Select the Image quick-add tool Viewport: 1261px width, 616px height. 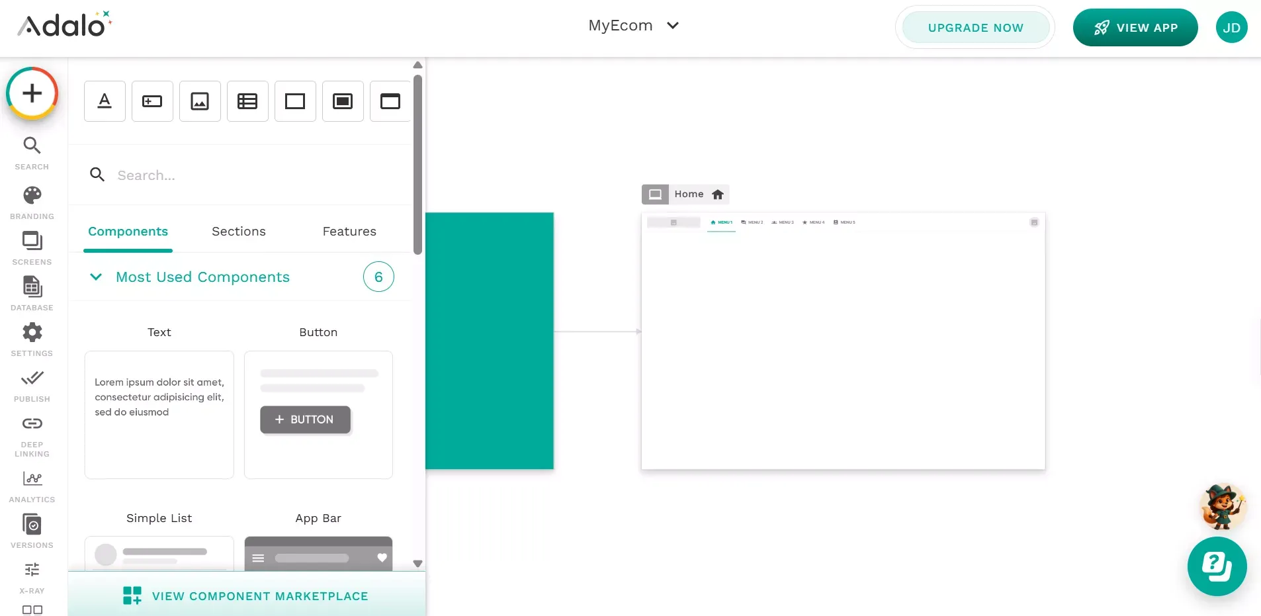click(x=200, y=101)
